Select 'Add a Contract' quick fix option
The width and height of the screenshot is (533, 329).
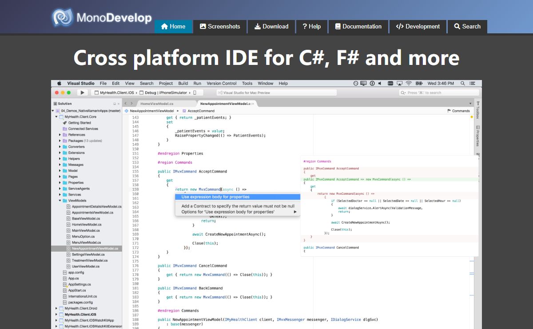238,206
